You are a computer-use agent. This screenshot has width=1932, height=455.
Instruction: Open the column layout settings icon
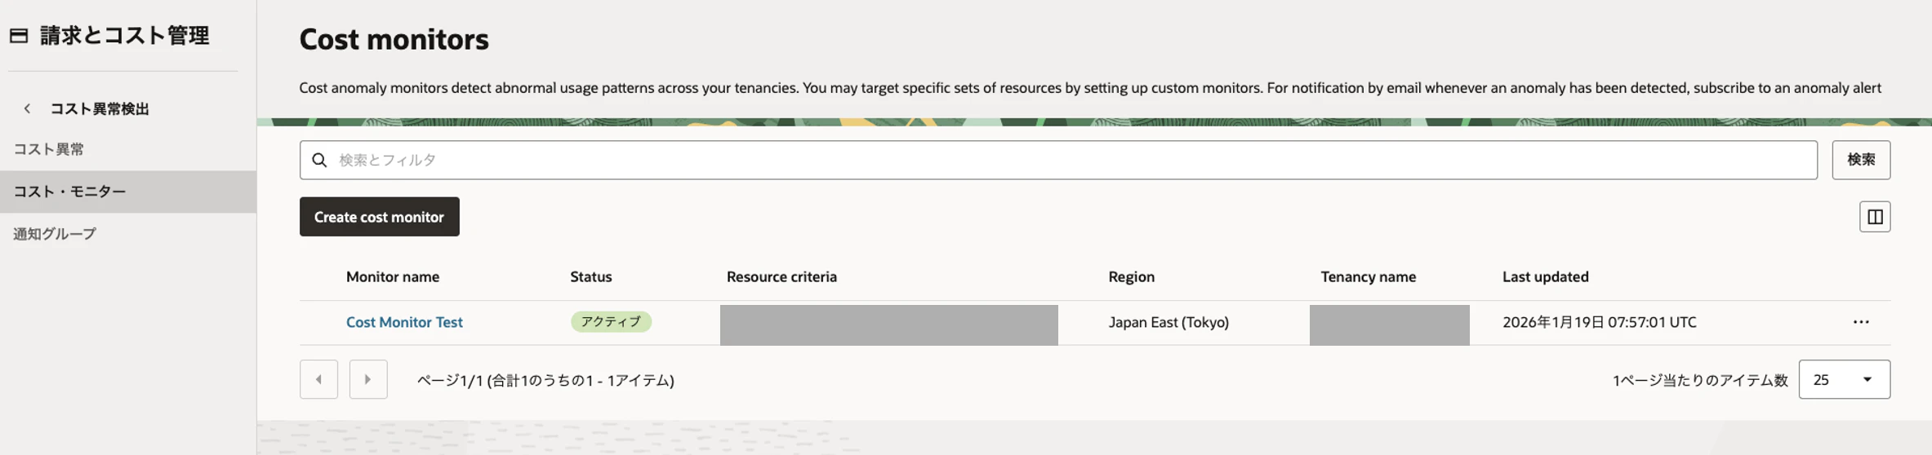pyautogui.click(x=1874, y=217)
